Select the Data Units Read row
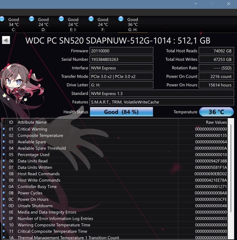The image size is (237, 240). pos(115,161)
